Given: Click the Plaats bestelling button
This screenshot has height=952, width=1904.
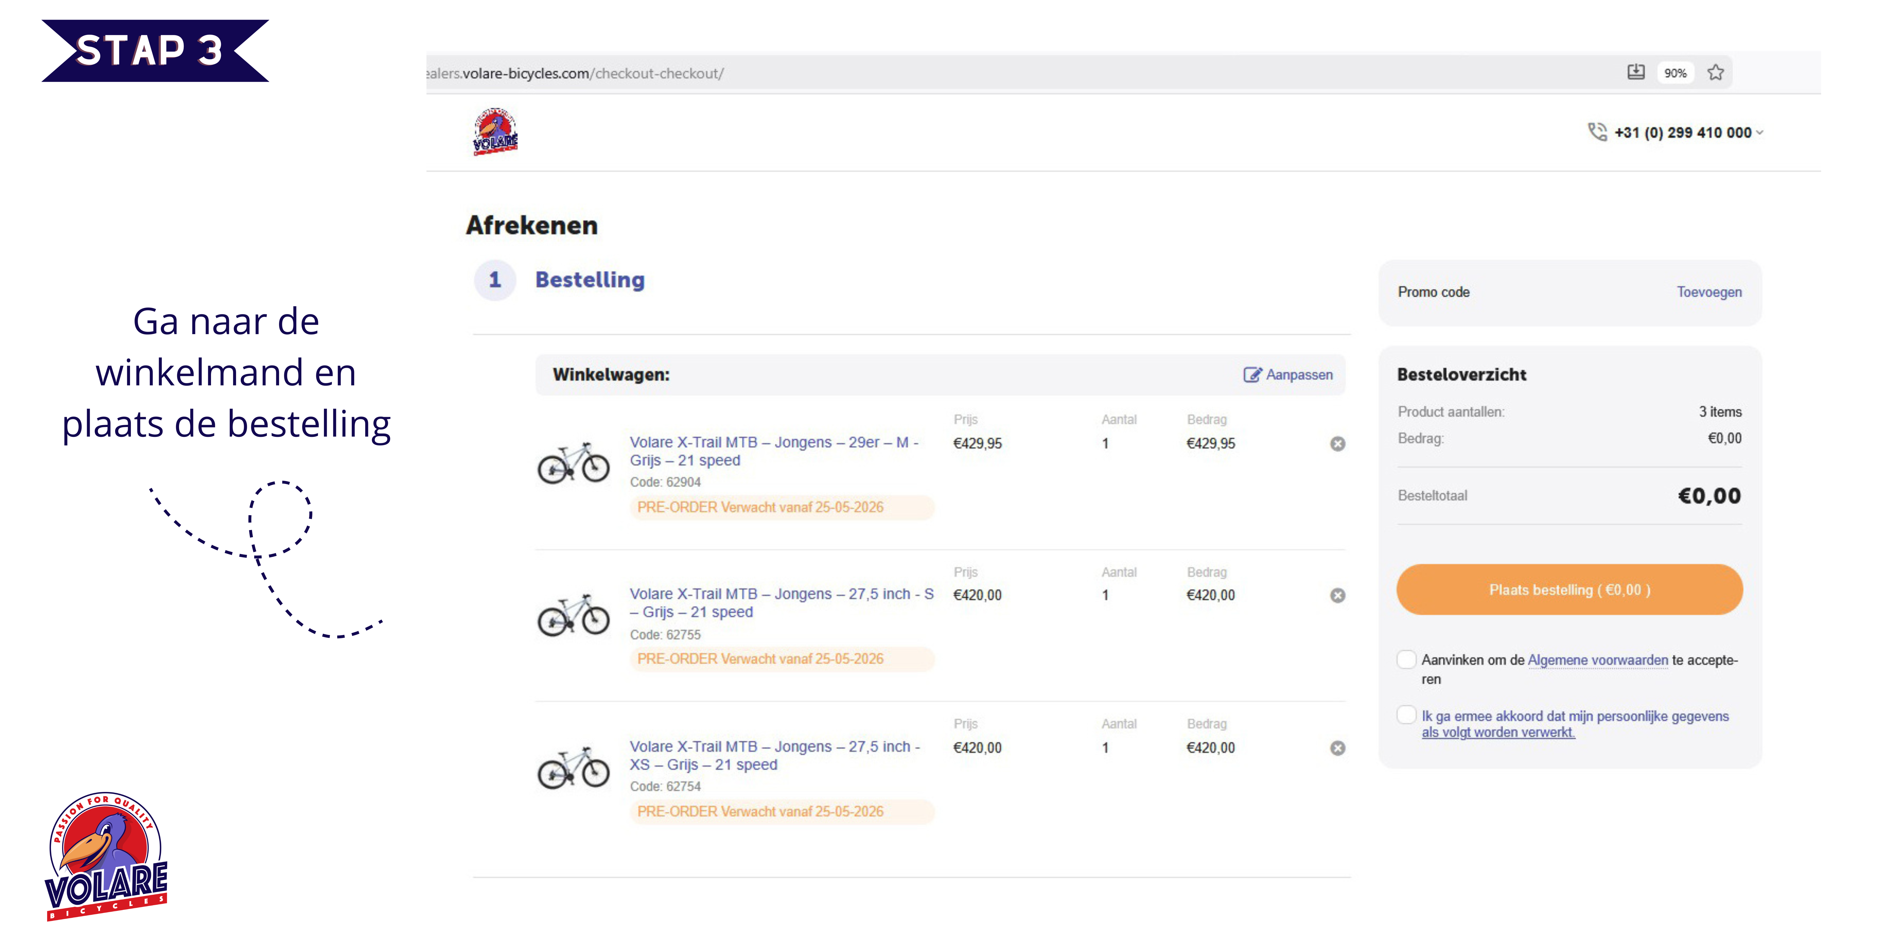Looking at the screenshot, I should (x=1569, y=590).
